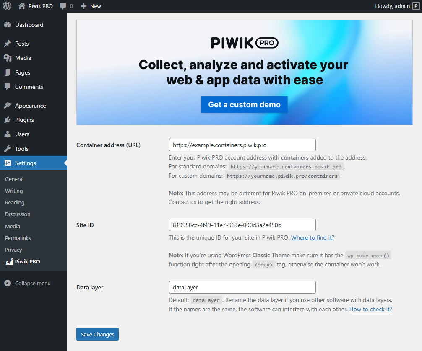This screenshot has height=351, width=422.
Task: Click the dataLayer default code snippet
Action: click(x=206, y=300)
